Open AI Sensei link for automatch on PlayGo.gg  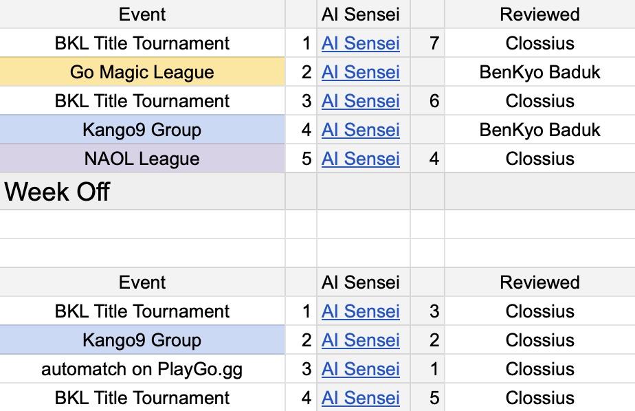coord(360,369)
